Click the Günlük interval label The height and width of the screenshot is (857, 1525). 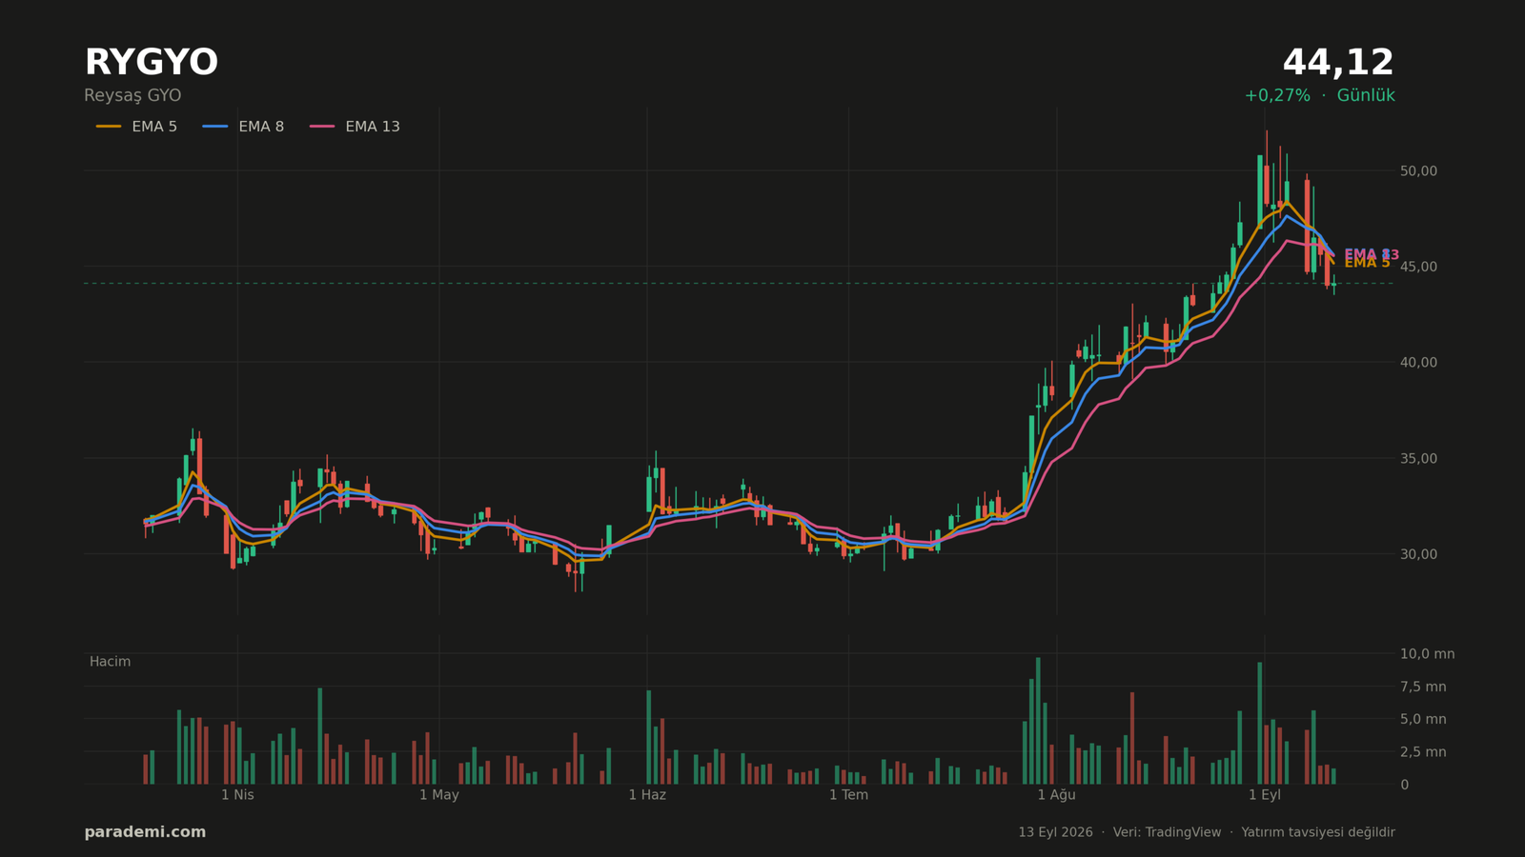pyautogui.click(x=1366, y=96)
